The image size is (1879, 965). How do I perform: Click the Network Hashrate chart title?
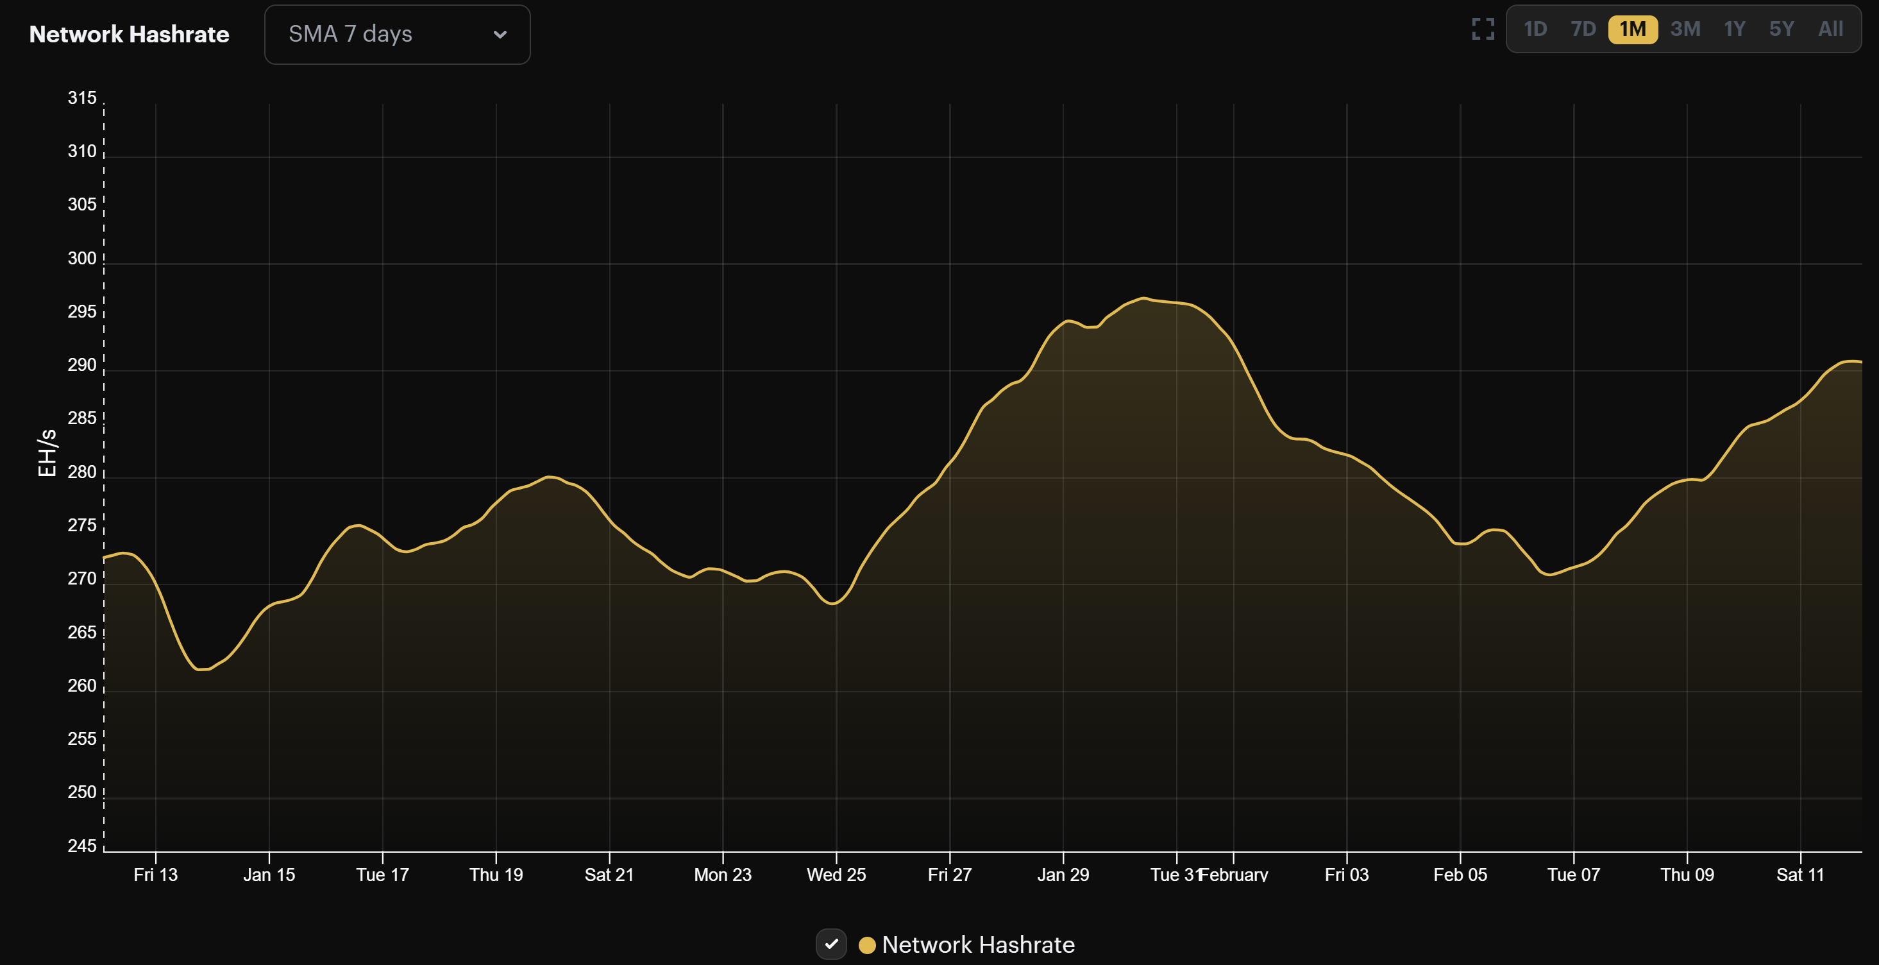pos(128,33)
